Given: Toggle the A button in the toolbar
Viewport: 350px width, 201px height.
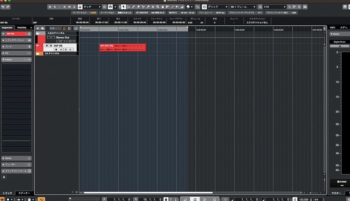Looking at the screenshot, I should click(x=74, y=7).
